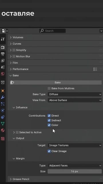Switch to View Layer properties tab
Image resolution: width=103 pixels, height=184 pixels.
pos(3,61)
